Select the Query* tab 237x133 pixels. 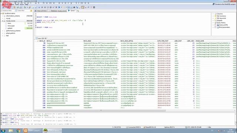71,11
